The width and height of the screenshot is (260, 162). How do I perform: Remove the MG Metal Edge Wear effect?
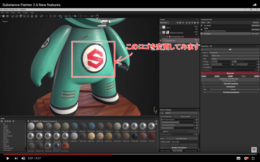198,37
